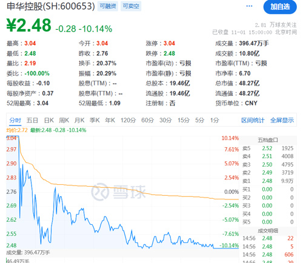Select the 120分 interval tab
303x263 pixels.
(128, 121)
